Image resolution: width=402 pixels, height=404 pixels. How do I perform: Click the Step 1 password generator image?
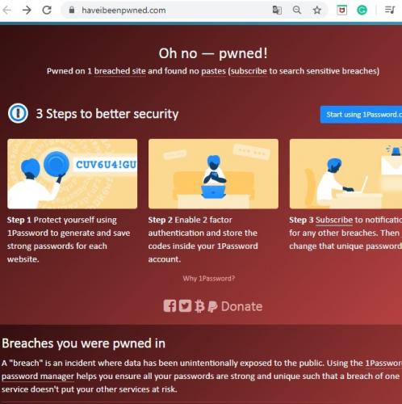click(x=73, y=174)
